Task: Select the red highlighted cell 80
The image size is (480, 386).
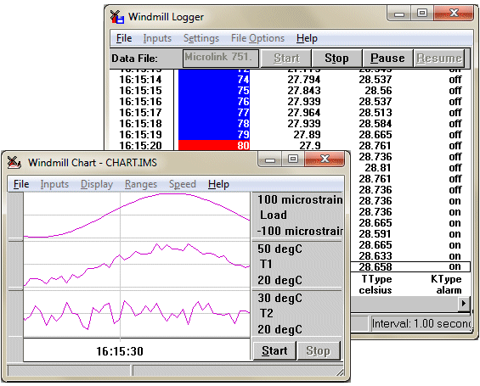Action: coord(214,145)
